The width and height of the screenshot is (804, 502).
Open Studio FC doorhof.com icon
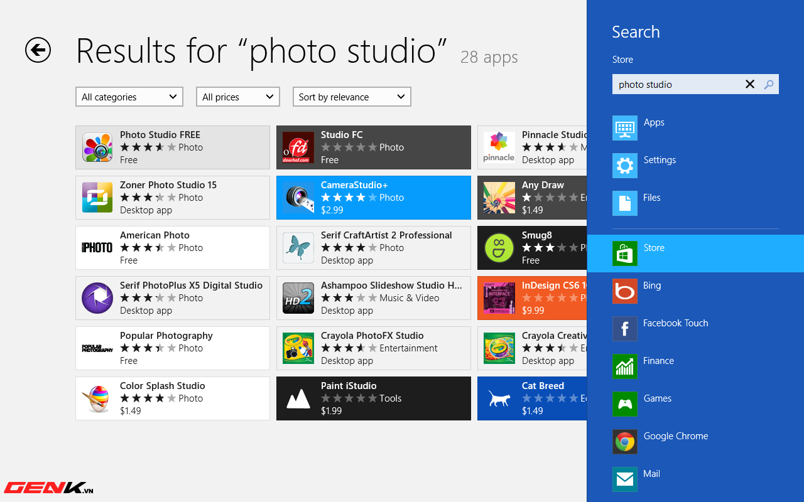[298, 147]
